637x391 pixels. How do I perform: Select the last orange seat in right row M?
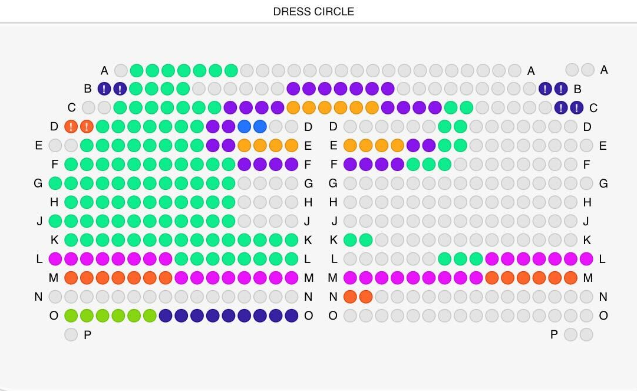click(570, 278)
